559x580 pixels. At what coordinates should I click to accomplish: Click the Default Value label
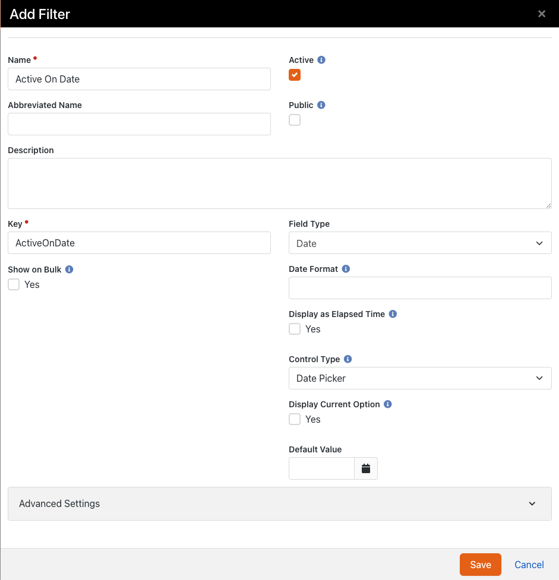[315, 449]
